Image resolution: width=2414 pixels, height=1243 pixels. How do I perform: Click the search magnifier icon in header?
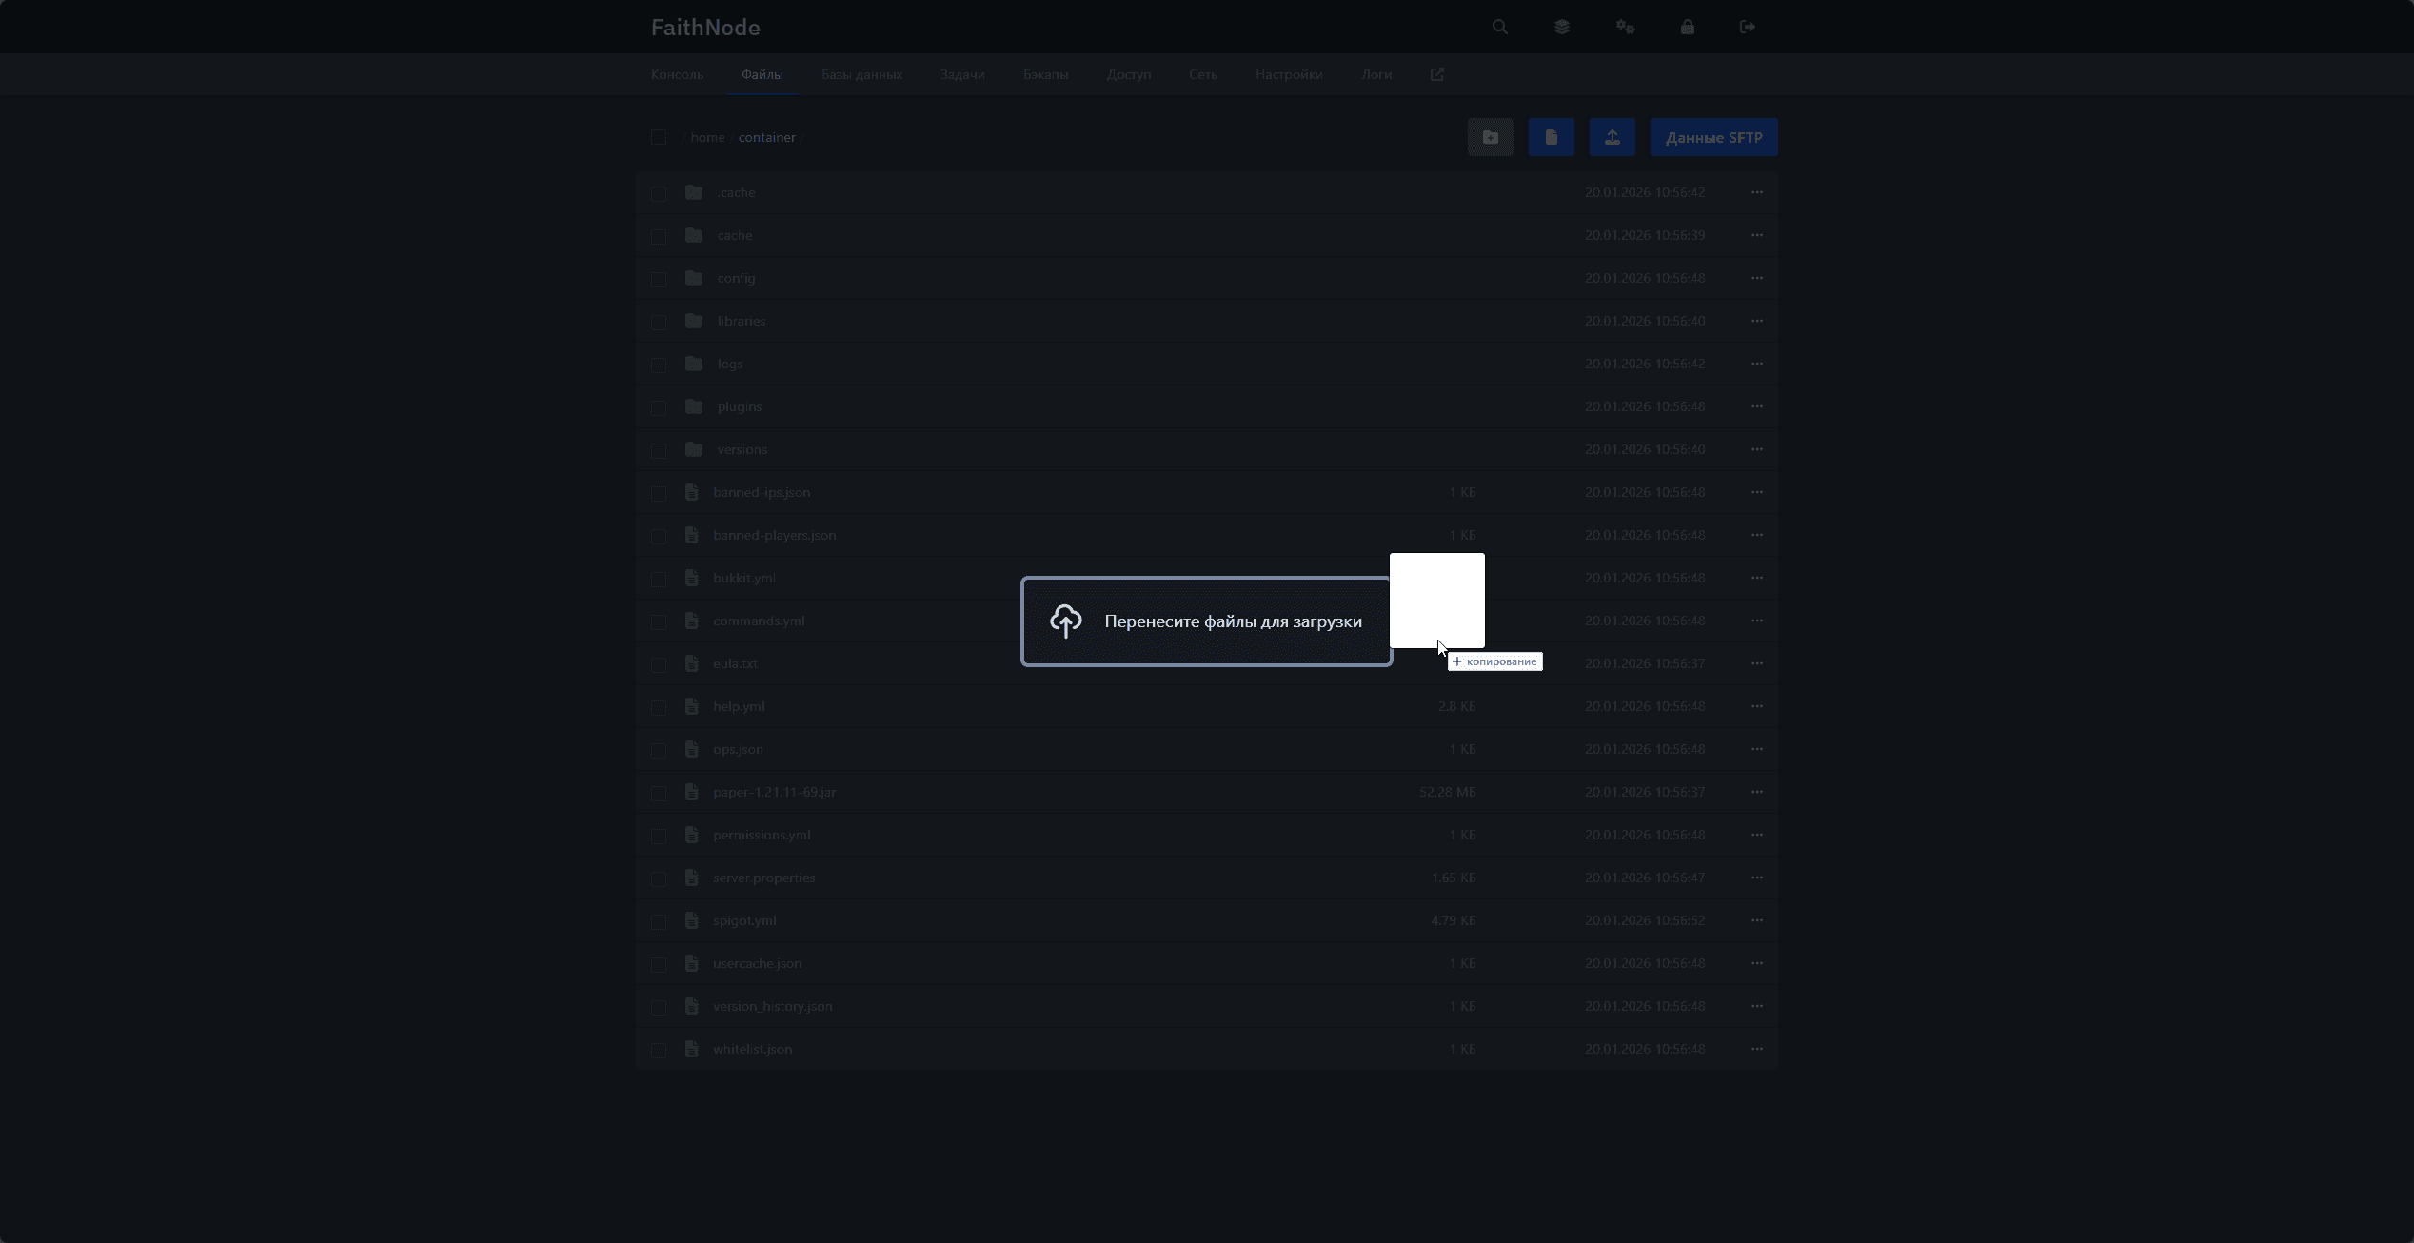(x=1500, y=27)
